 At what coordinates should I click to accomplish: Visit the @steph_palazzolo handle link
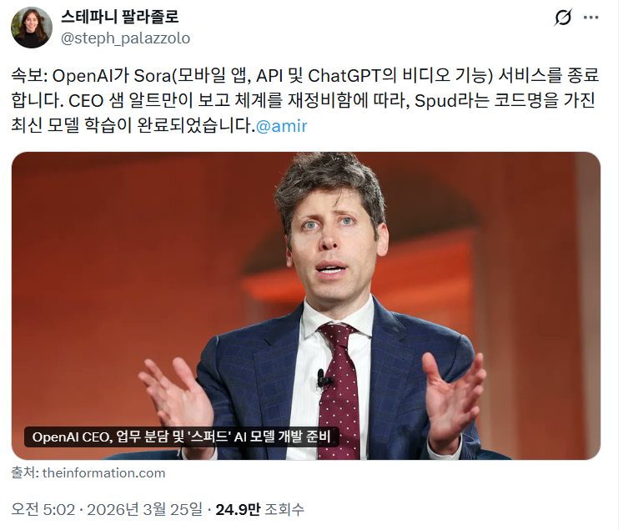[x=125, y=38]
